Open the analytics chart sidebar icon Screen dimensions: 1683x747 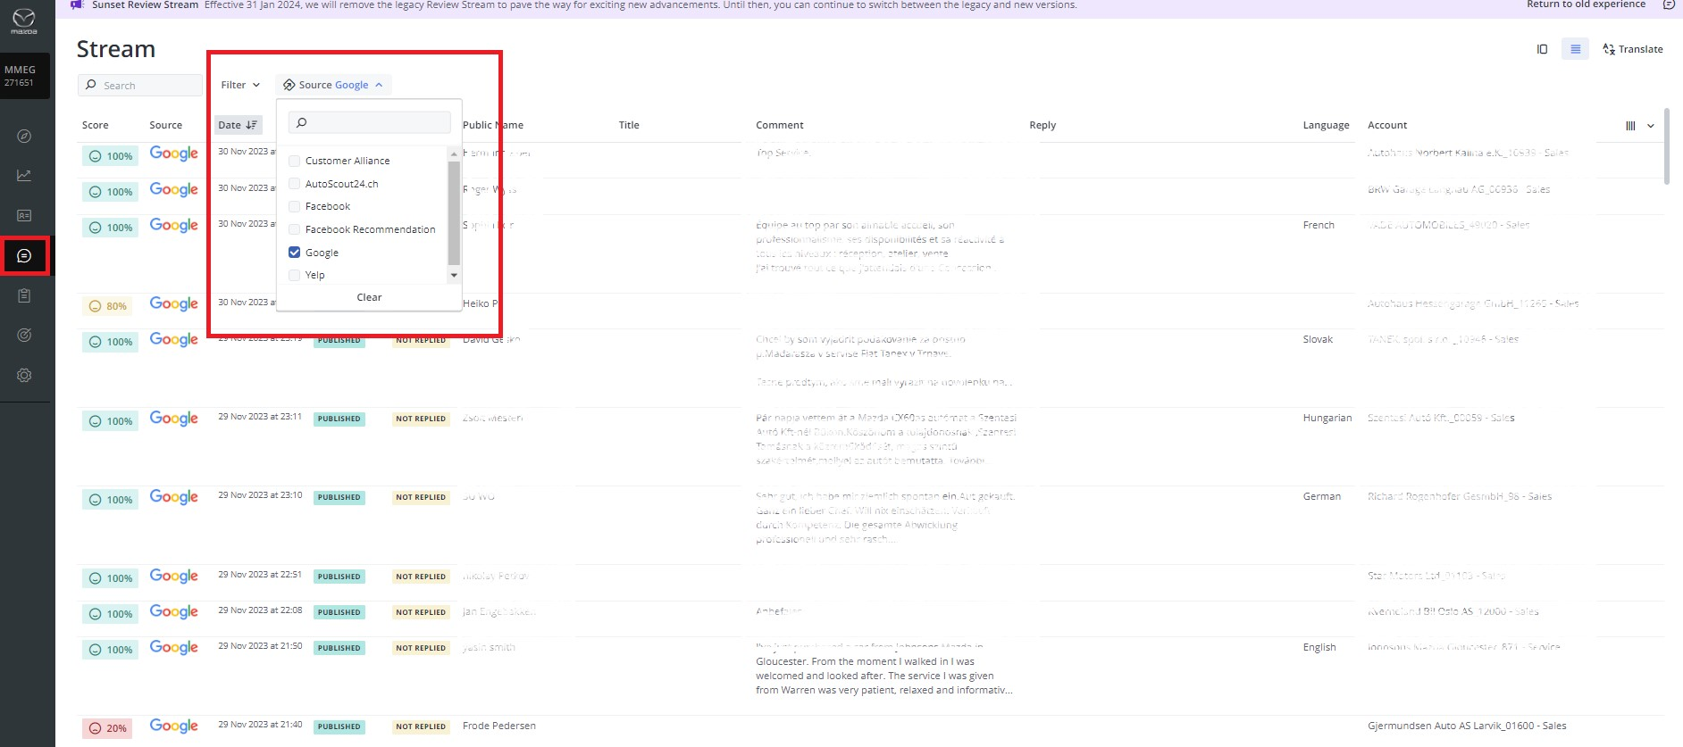[x=24, y=176]
